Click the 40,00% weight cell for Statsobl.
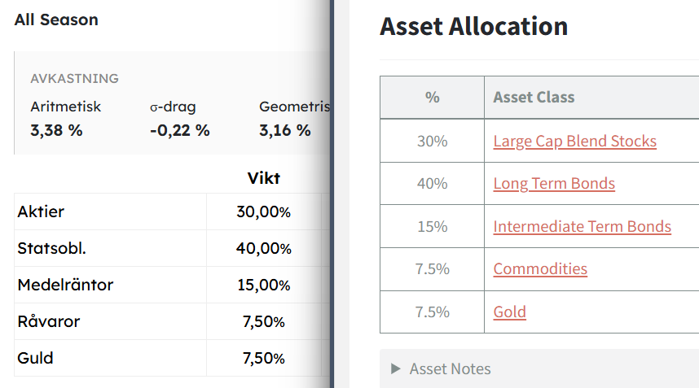This screenshot has width=699, height=388. [263, 249]
